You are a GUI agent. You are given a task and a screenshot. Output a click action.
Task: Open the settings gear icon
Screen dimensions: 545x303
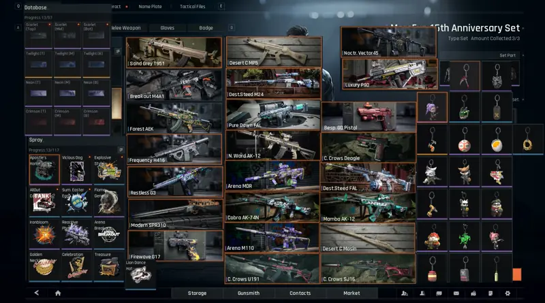508,293
